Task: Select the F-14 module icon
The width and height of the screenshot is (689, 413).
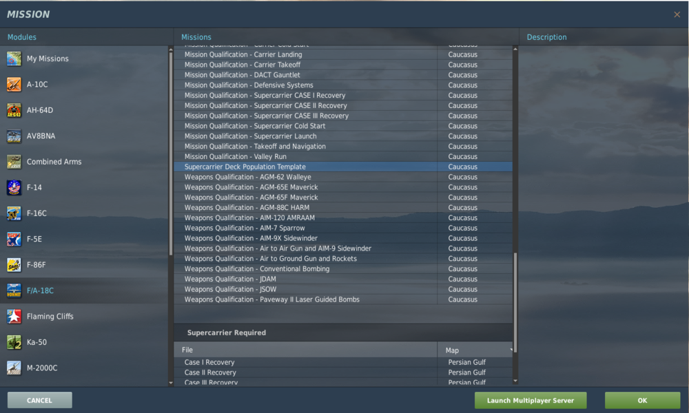Action: click(14, 187)
